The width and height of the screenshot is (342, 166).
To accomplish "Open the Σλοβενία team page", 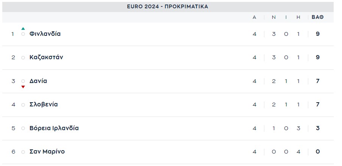I will pos(44,105).
